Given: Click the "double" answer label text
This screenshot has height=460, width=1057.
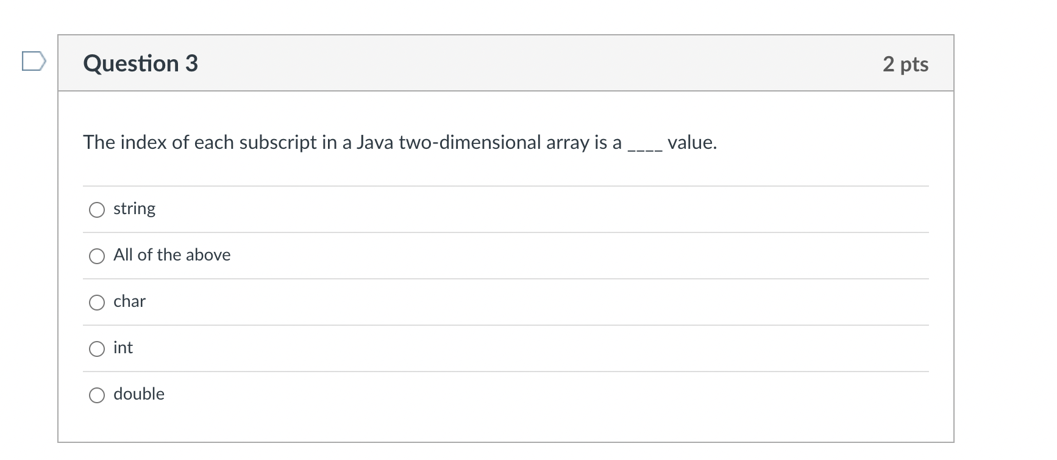Looking at the screenshot, I should pos(139,394).
